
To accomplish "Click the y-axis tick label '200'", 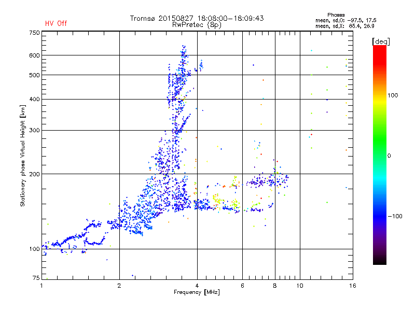I will point(35,174).
